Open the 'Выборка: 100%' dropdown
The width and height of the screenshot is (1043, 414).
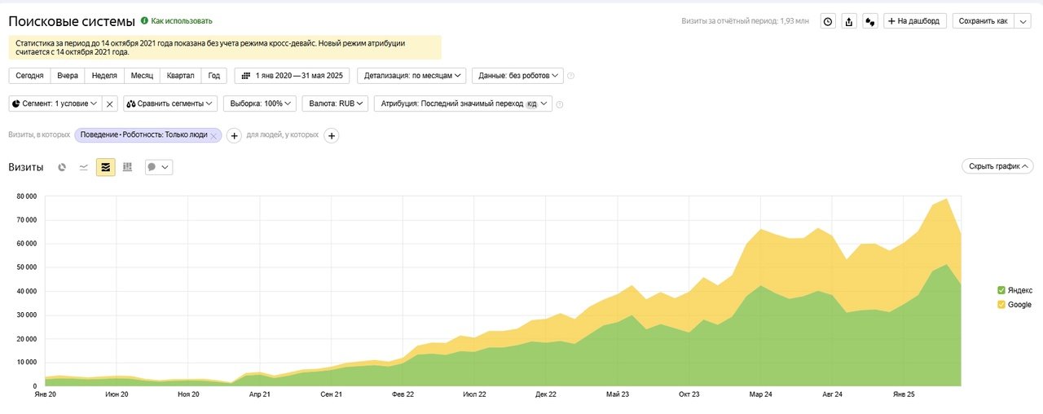tap(260, 104)
